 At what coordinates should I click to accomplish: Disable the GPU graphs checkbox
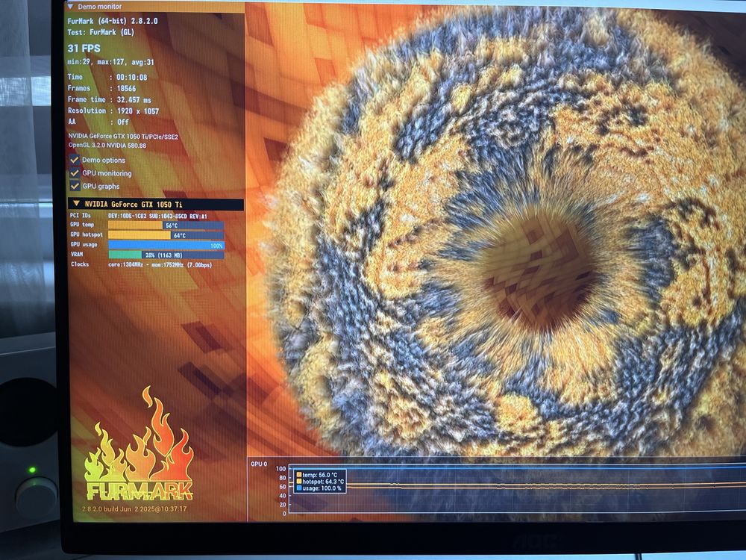74,186
